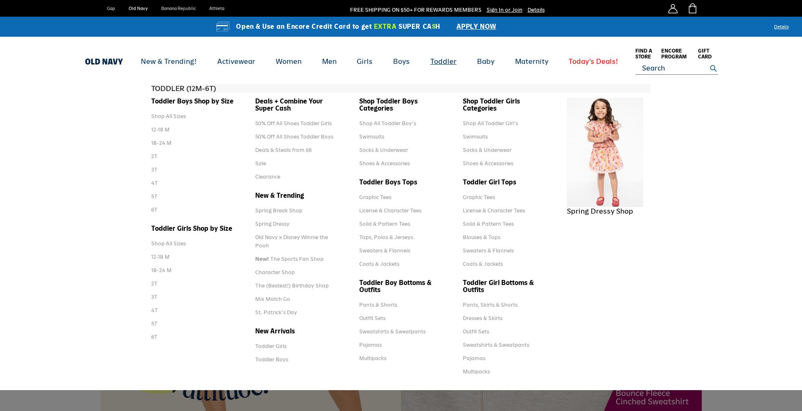The width and height of the screenshot is (802, 411).
Task: Open Shop All Toddler Girl's
Action: [x=490, y=123]
